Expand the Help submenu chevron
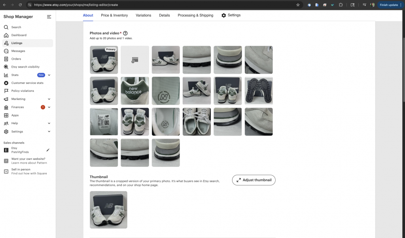Image resolution: width=405 pixels, height=238 pixels. point(49,123)
